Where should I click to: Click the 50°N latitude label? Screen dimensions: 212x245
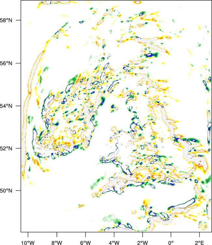pos(6,191)
